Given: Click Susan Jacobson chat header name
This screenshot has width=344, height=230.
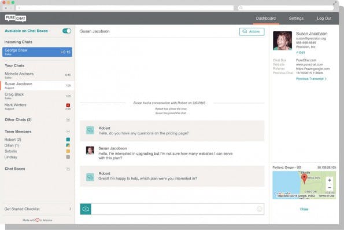Looking at the screenshot, I should [95, 31].
